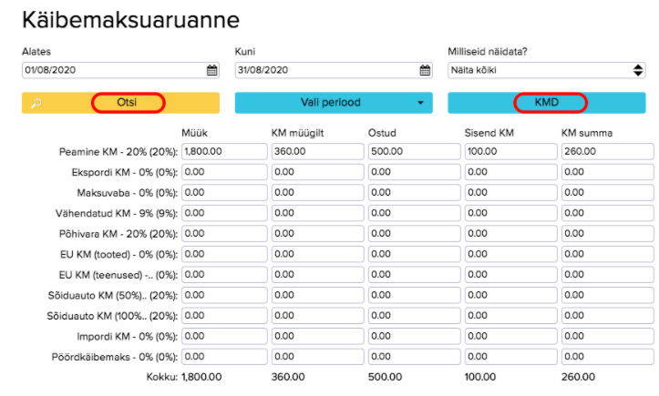Expand the Vali periood dropdown
Image resolution: width=659 pixels, height=396 pixels.
(334, 103)
